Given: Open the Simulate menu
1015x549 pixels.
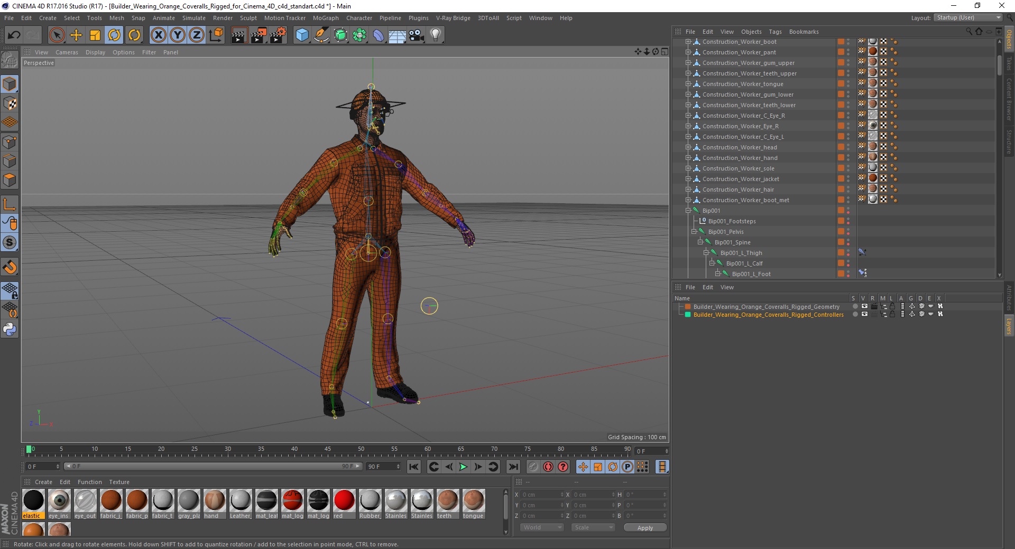Looking at the screenshot, I should pos(194,18).
